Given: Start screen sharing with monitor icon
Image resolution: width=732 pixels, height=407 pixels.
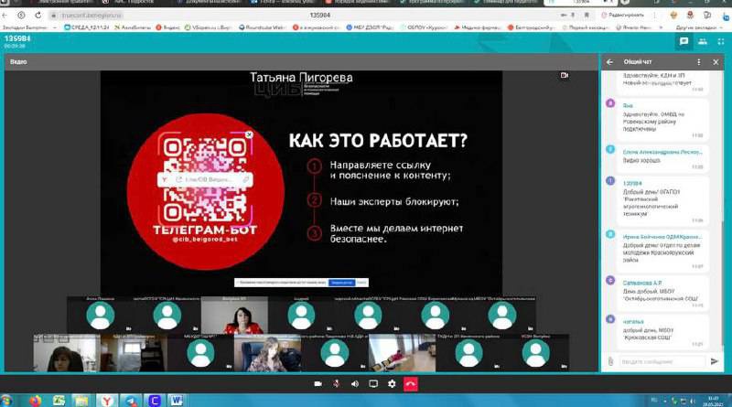Looking at the screenshot, I should pyautogui.click(x=373, y=383).
